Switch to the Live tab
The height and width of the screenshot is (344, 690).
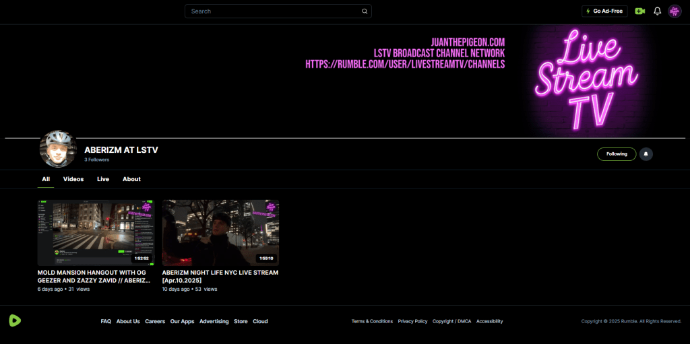(x=103, y=179)
